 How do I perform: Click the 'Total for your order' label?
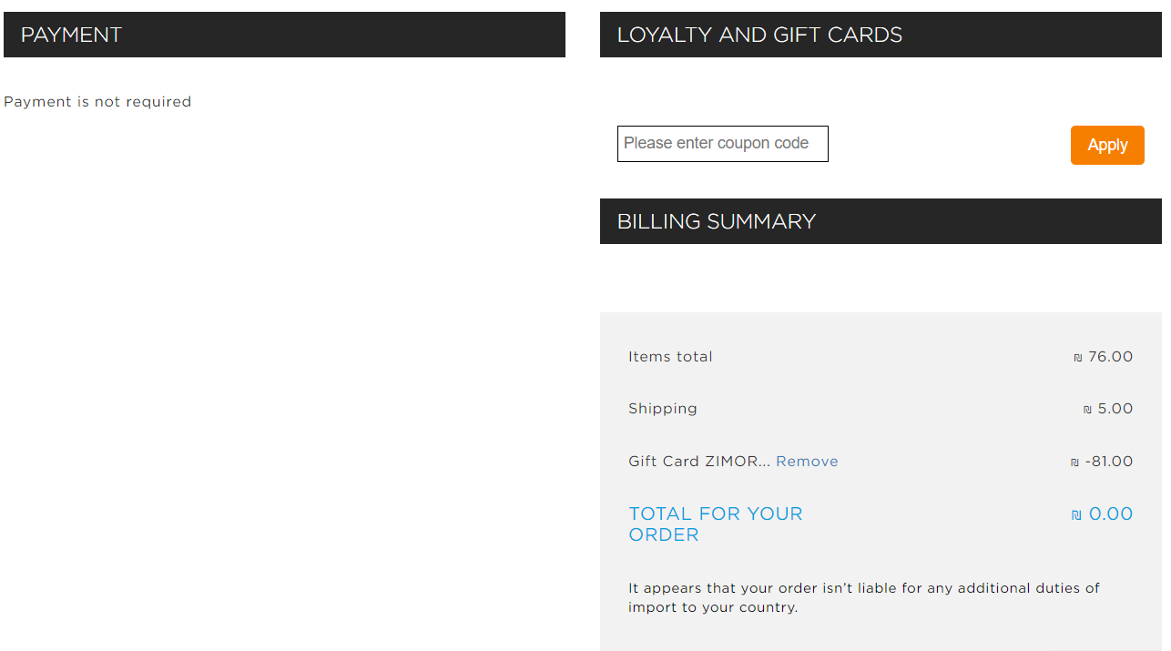tap(715, 524)
